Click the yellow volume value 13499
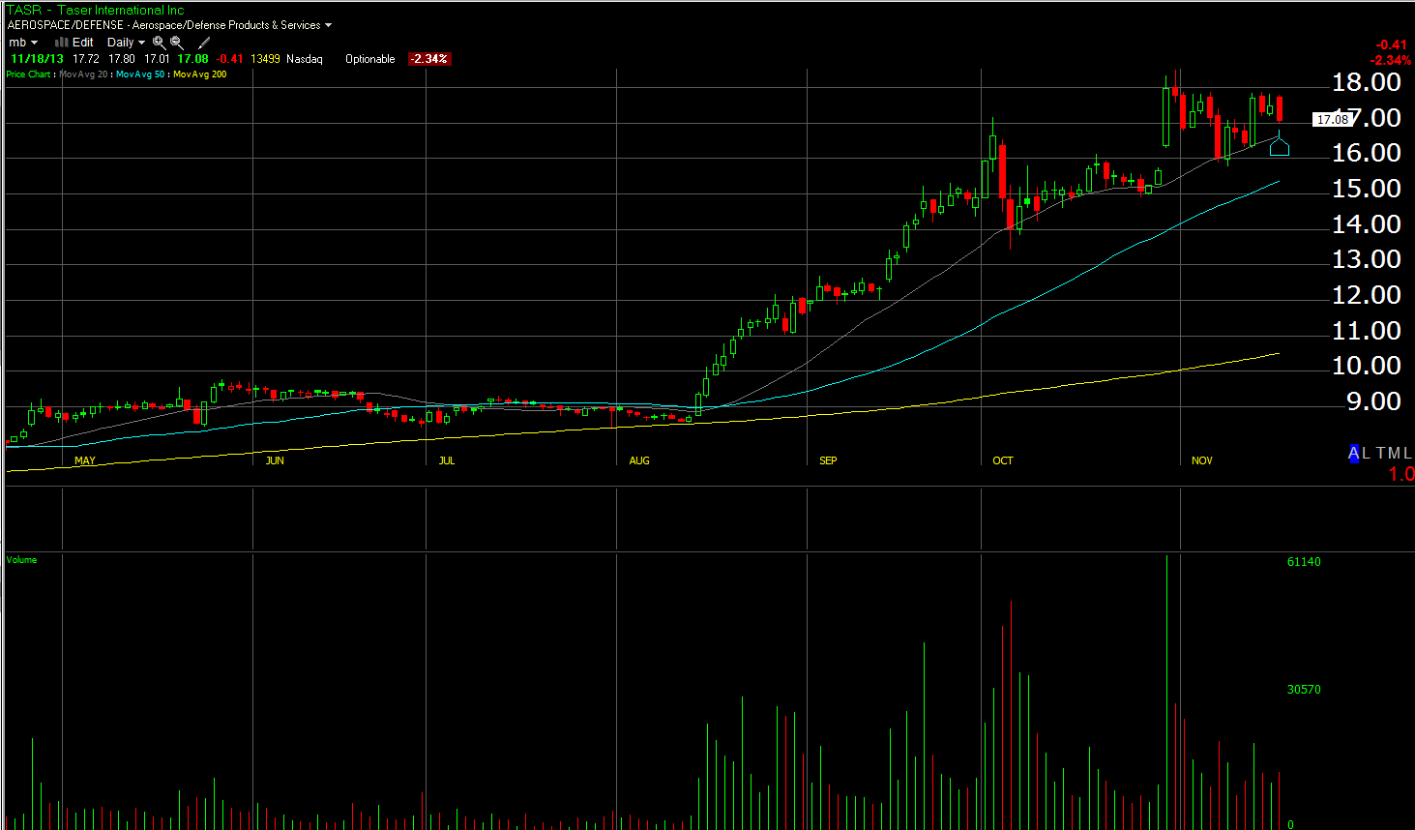This screenshot has width=1415, height=830. pyautogui.click(x=265, y=59)
